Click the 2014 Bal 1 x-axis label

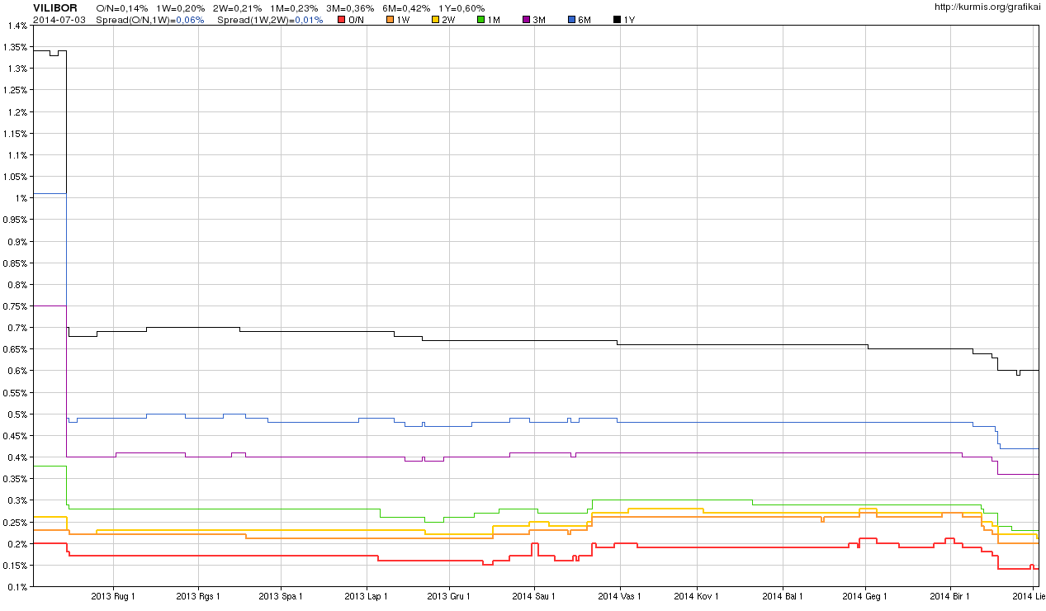point(783,596)
